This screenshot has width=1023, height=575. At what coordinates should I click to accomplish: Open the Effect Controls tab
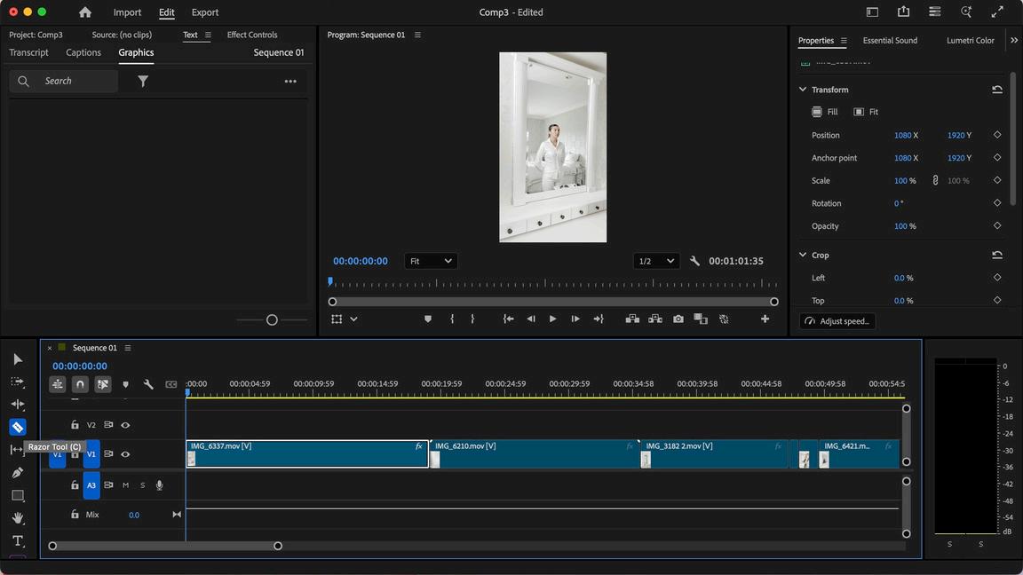click(252, 35)
